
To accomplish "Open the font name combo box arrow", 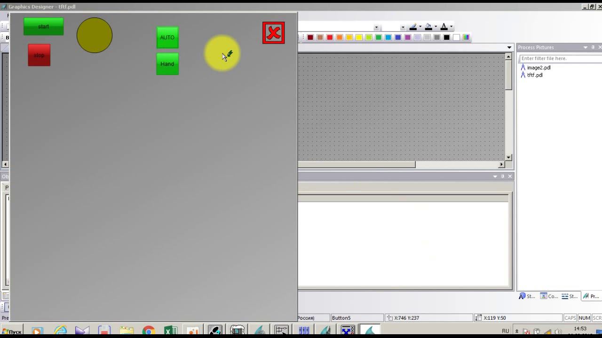I will coord(376,27).
